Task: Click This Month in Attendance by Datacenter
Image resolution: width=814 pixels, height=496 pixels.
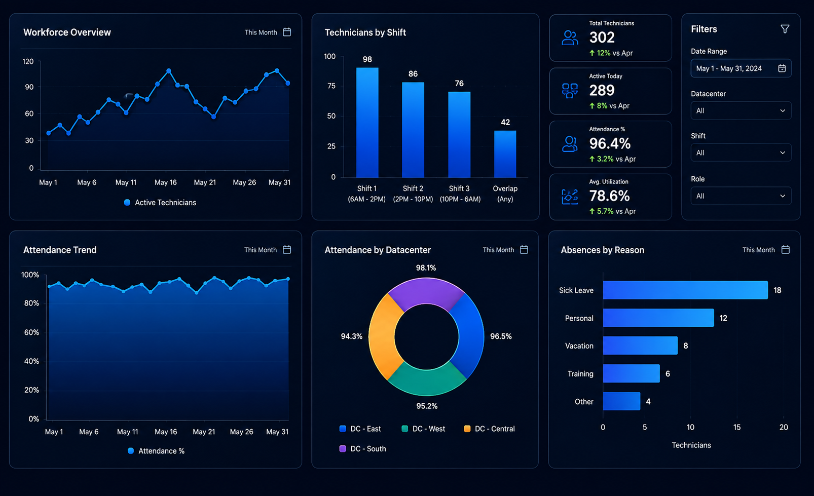Action: coord(498,250)
